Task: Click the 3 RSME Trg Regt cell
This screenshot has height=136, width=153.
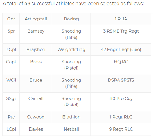Action: (x=121, y=34)
